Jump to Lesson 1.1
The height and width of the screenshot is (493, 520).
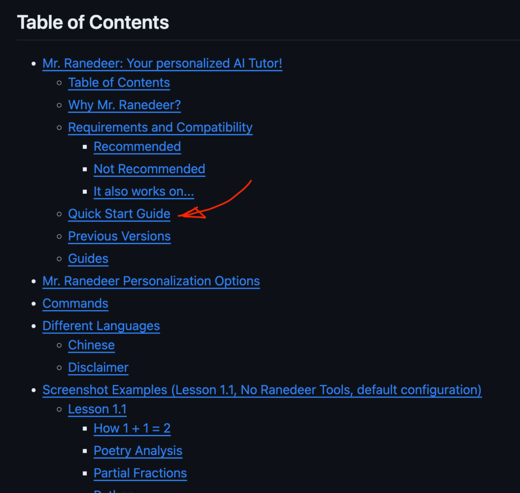click(x=97, y=409)
